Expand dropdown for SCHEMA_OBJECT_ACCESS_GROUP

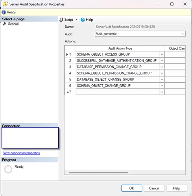(x=162, y=54)
